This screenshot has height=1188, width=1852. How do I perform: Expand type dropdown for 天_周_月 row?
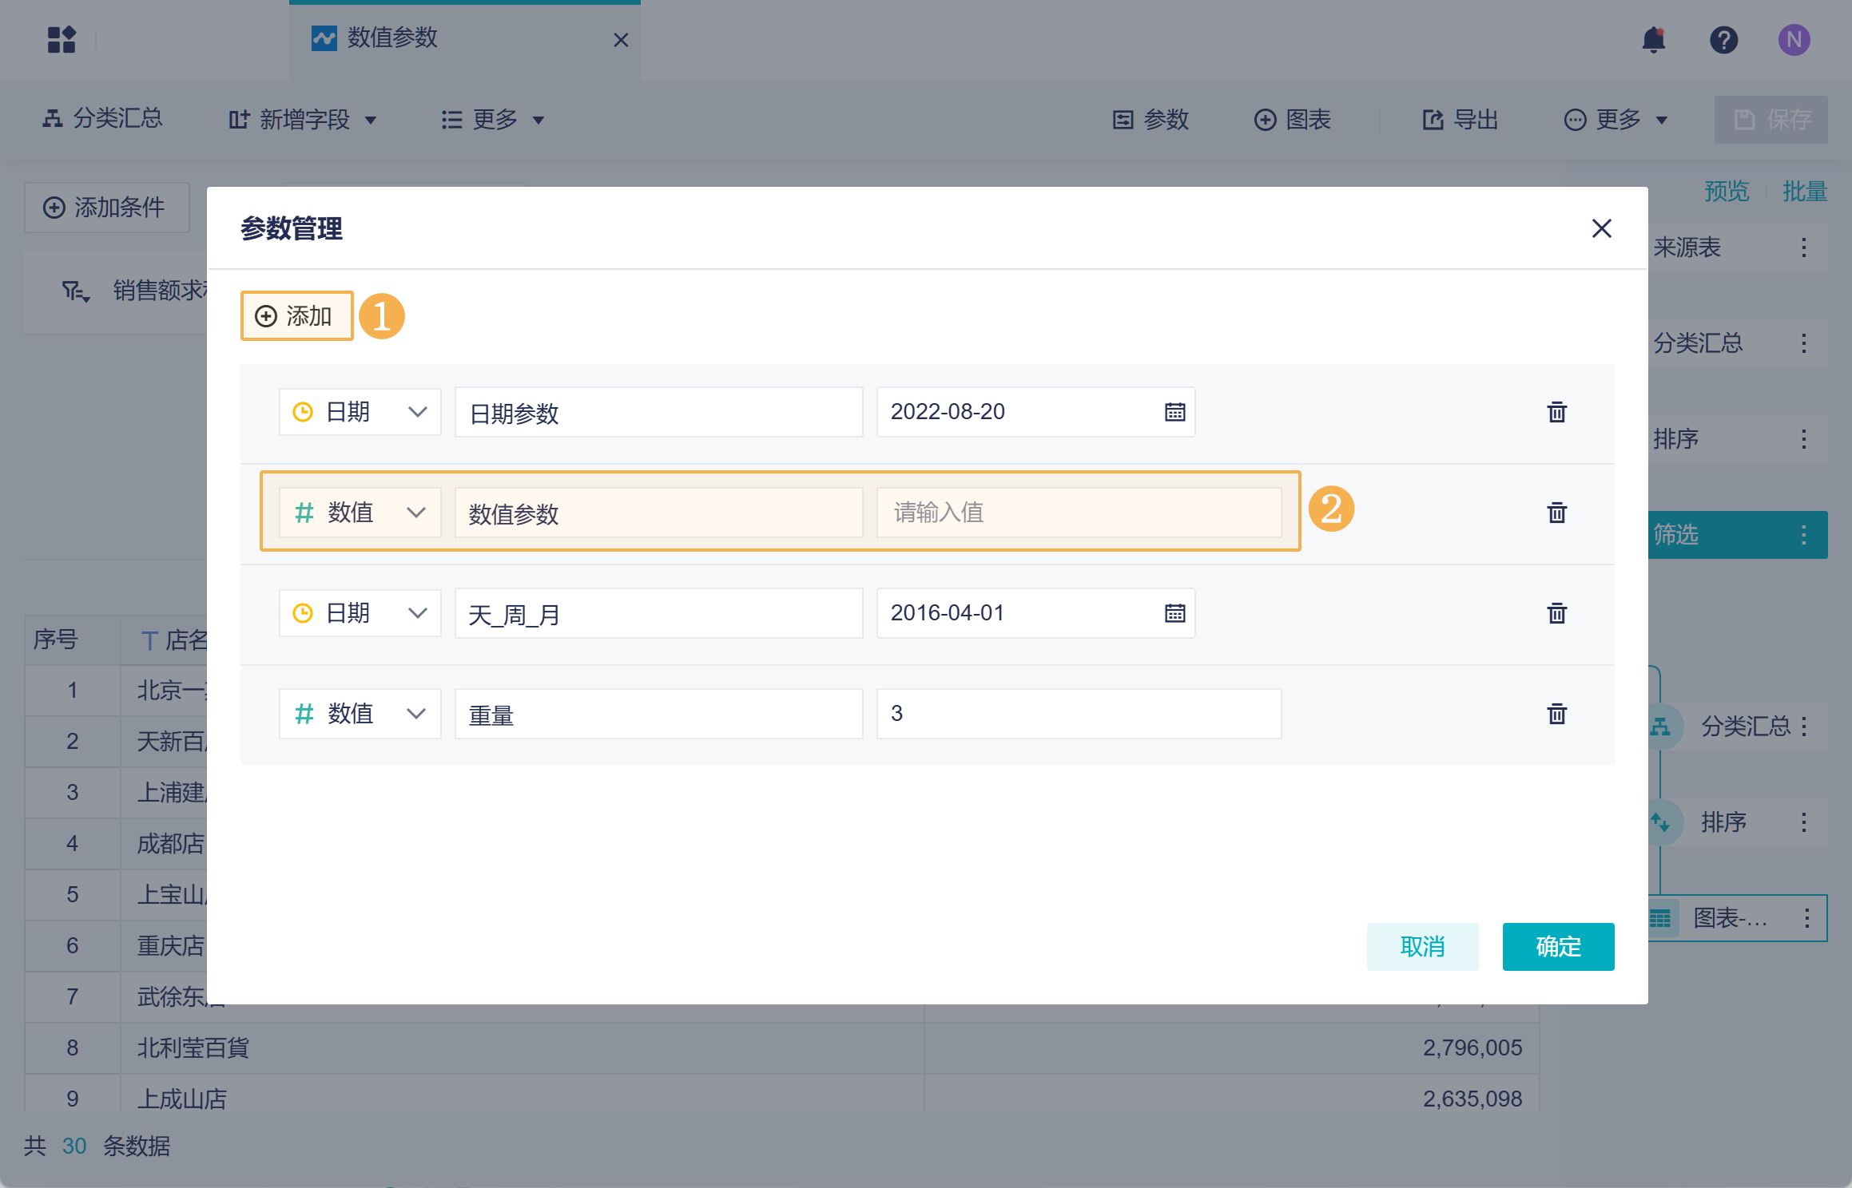(360, 613)
